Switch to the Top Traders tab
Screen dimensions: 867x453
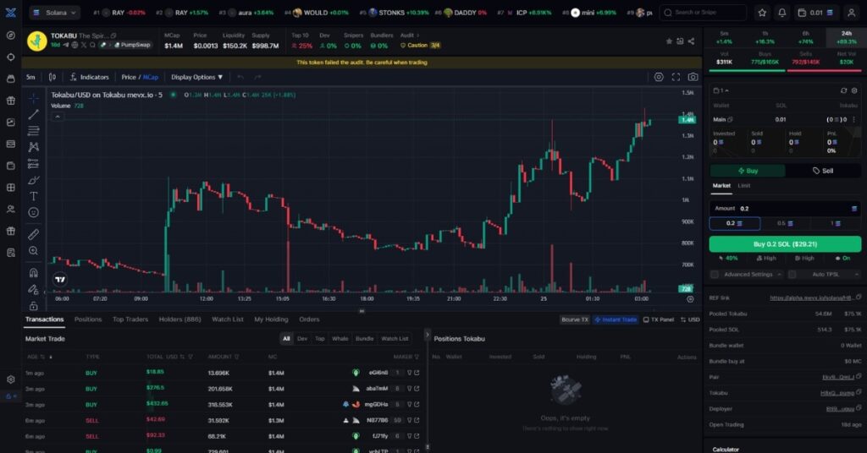130,319
